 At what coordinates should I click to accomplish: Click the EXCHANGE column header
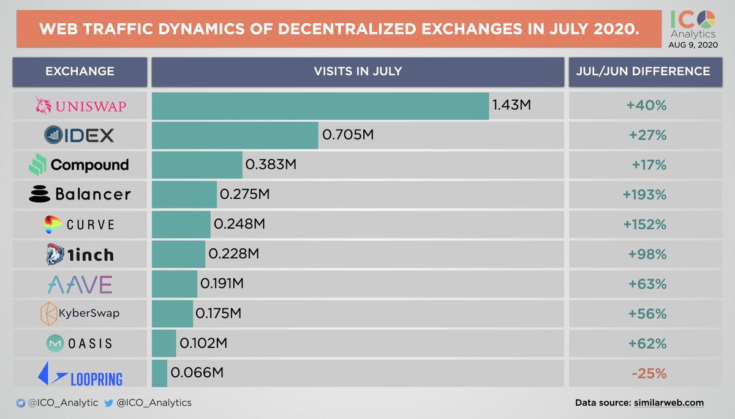click(x=80, y=72)
